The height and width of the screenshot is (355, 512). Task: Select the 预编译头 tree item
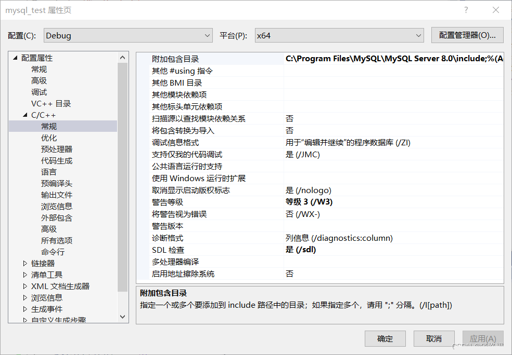(x=57, y=183)
